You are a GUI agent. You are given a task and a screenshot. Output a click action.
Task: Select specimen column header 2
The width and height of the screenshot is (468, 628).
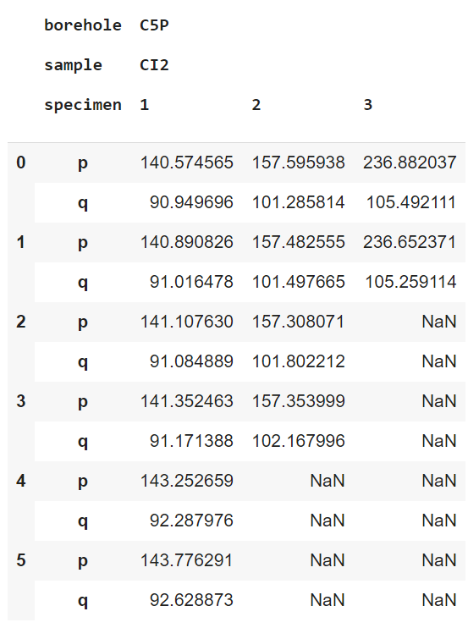[x=256, y=105]
